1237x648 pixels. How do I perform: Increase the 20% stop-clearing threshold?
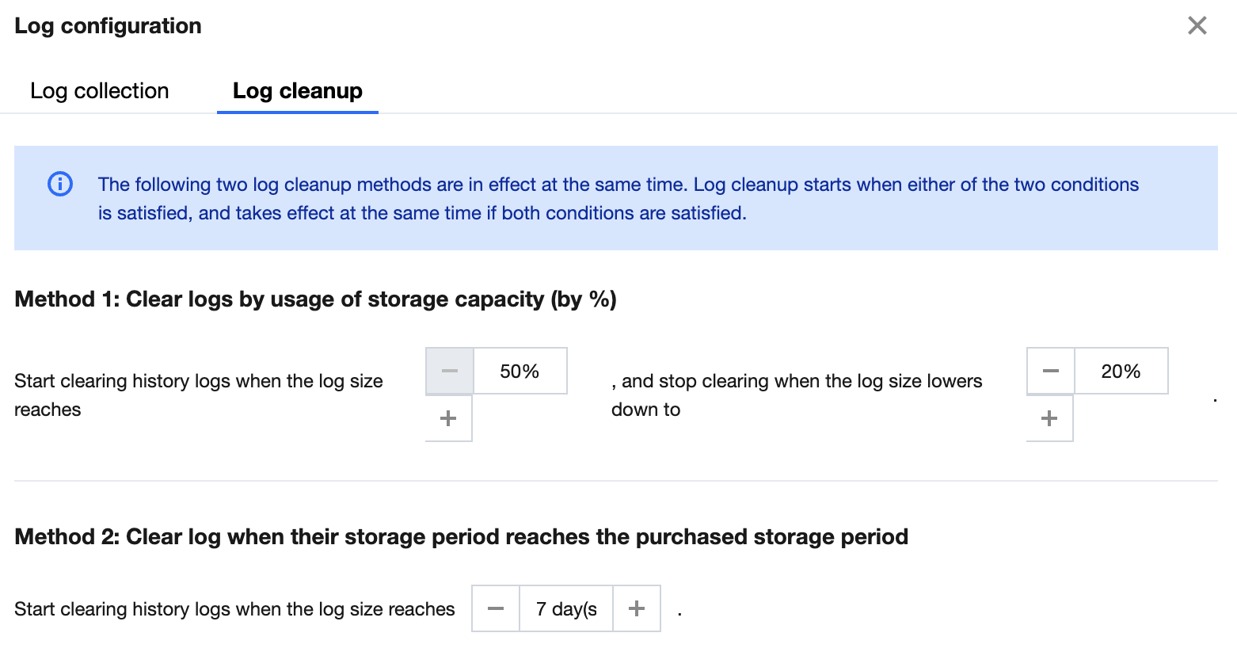pyautogui.click(x=1049, y=418)
